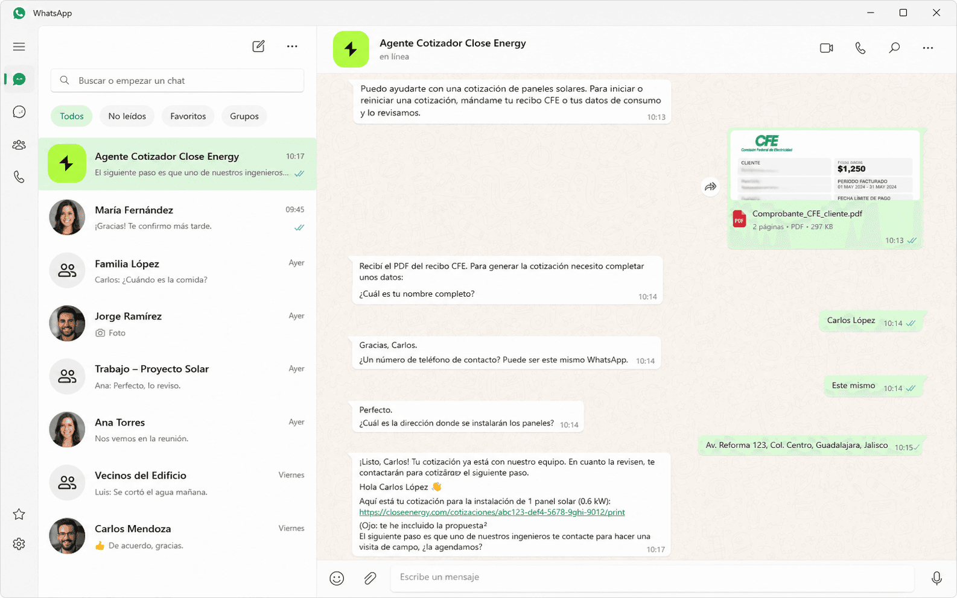957x598 pixels.
Task: Click the WhatsApp logo in title bar
Action: 19,13
